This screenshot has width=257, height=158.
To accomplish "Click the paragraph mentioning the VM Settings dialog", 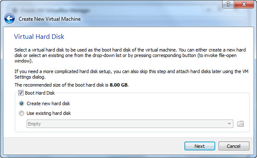I will (x=131, y=74).
